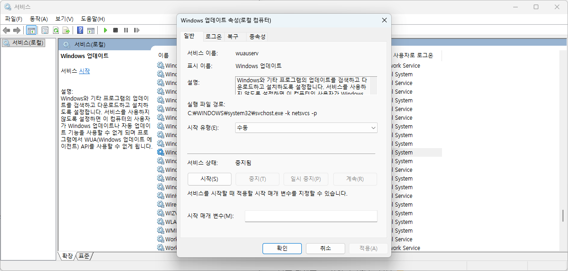
Task: Click the Restart Service toolbar icon
Action: pyautogui.click(x=137, y=30)
